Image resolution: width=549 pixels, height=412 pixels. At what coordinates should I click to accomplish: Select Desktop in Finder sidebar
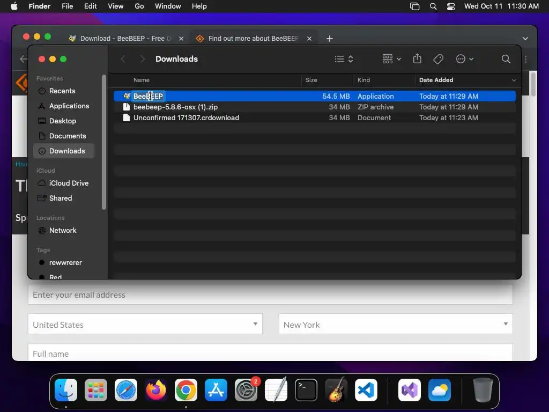[64, 121]
